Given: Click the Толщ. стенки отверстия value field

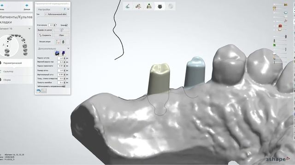Looking at the screenshot, I should (61, 78).
